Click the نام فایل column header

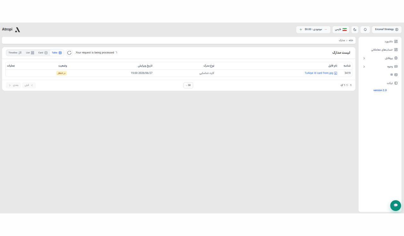pos(333,66)
